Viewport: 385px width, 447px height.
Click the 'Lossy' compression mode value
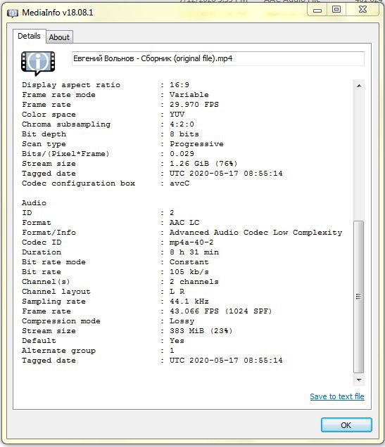pos(182,321)
